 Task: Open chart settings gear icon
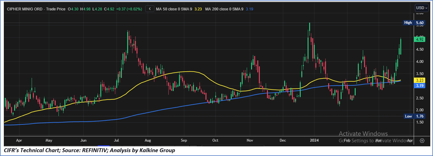(422, 141)
